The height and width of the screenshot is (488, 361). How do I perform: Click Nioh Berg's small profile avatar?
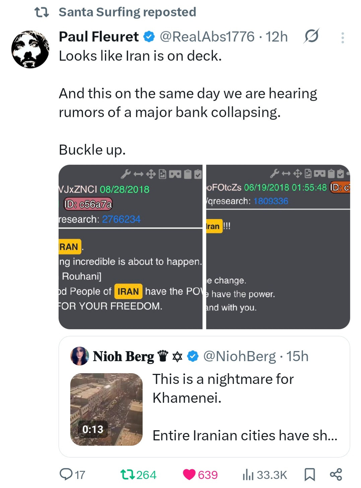80,356
